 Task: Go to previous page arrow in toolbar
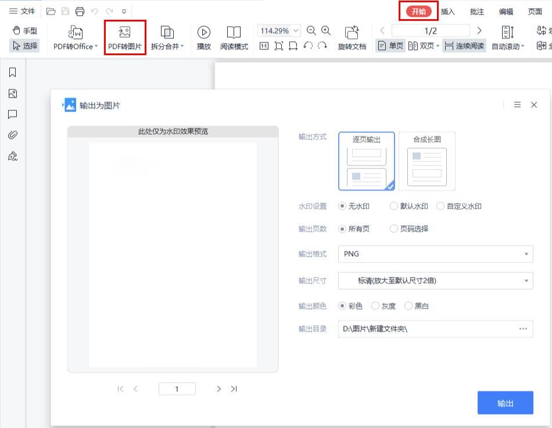(x=383, y=31)
